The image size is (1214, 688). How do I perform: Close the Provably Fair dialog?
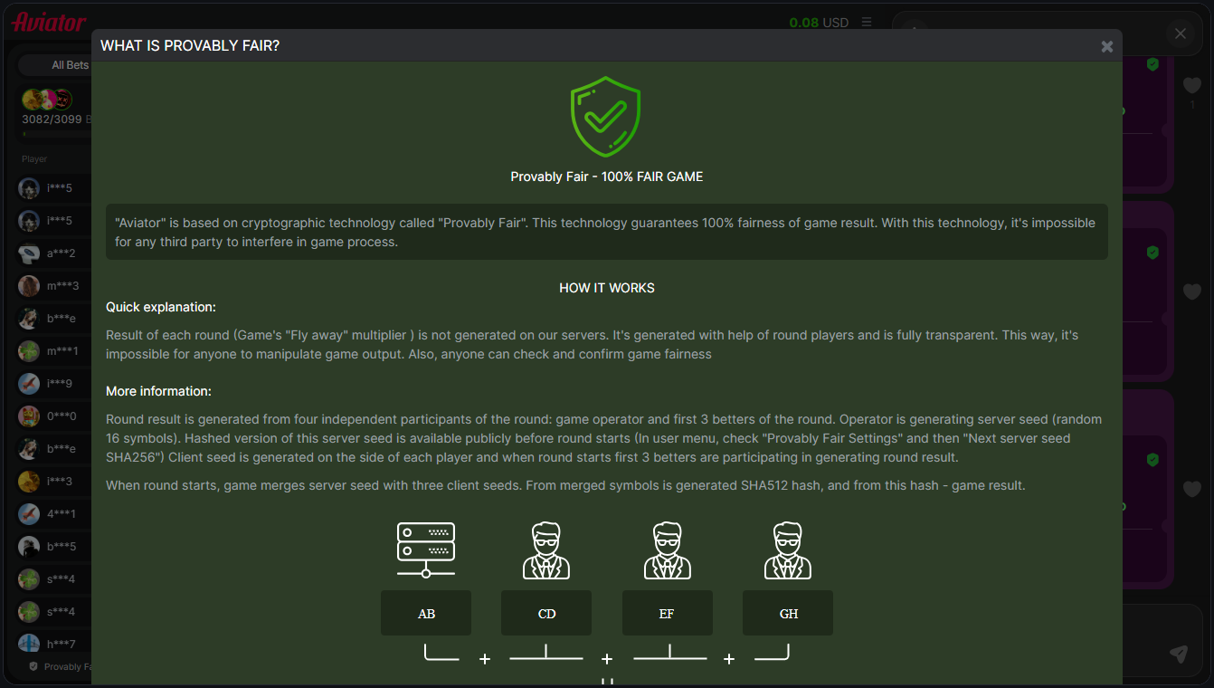(1106, 46)
